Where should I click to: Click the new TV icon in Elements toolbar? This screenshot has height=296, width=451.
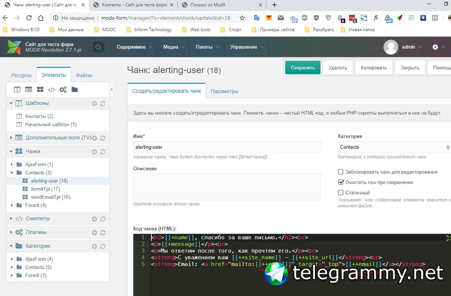(x=29, y=89)
